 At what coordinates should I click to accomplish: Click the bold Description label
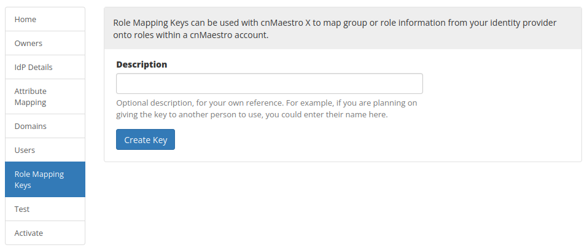pos(141,64)
